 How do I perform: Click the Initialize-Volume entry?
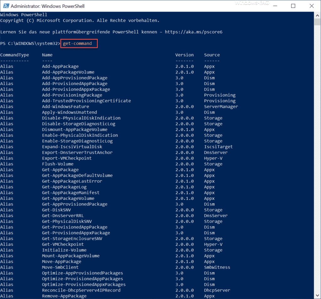(x=64, y=250)
